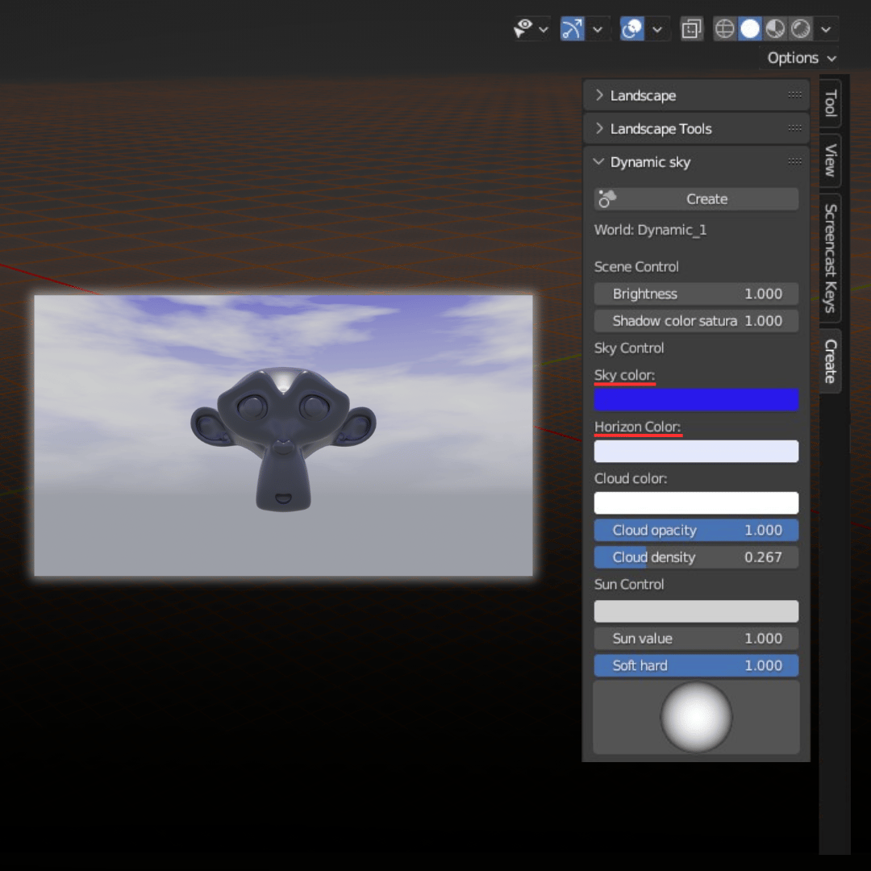871x871 pixels.
Task: Click the Brightness value field
Action: 696,294
